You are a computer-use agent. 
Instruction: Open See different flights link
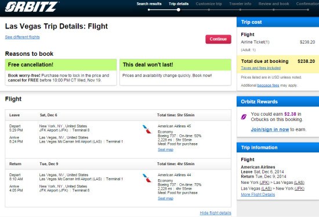point(23,37)
